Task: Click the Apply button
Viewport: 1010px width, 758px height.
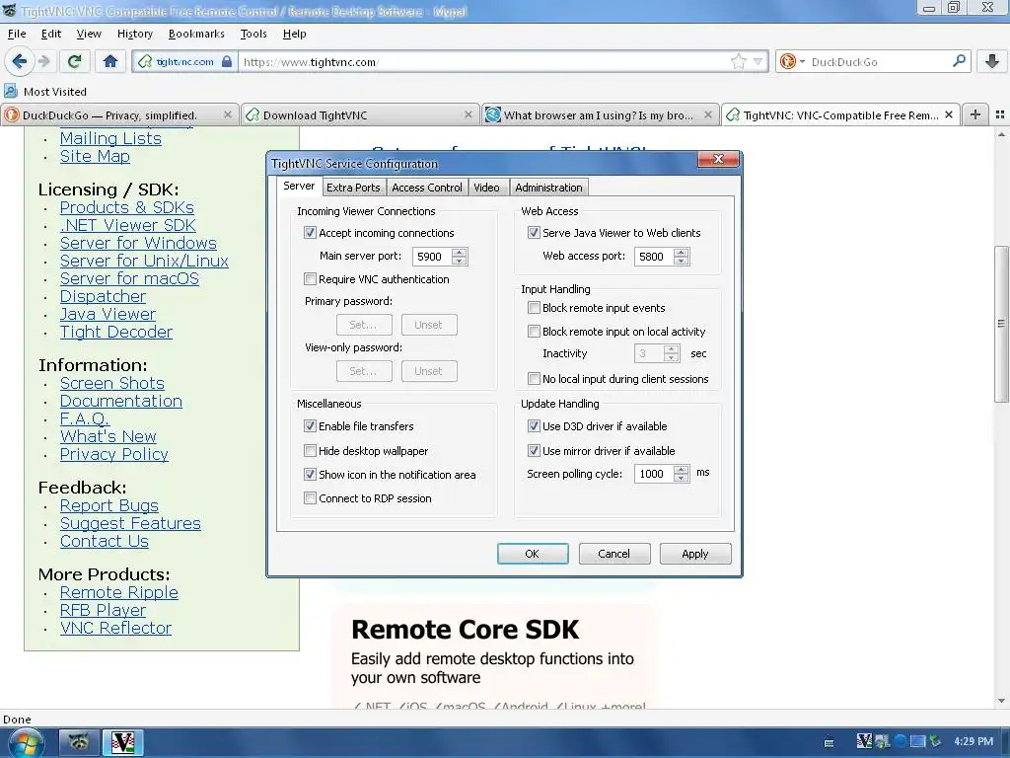Action: (695, 554)
